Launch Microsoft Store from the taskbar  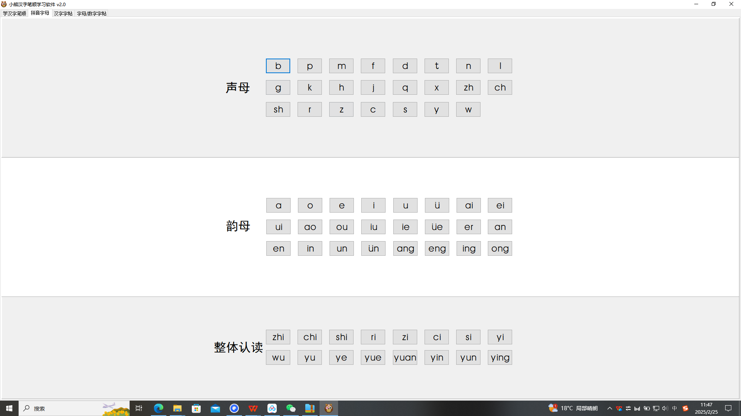[196, 408]
